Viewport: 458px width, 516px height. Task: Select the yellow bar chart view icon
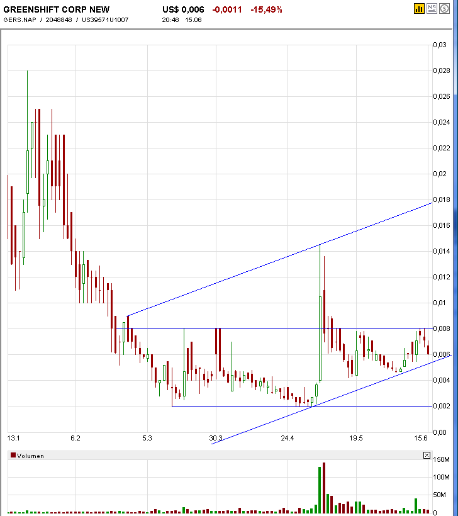[419, 9]
